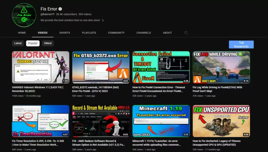The image size is (268, 152).
Task: View the CHANNELS tab
Action: coord(144,33)
